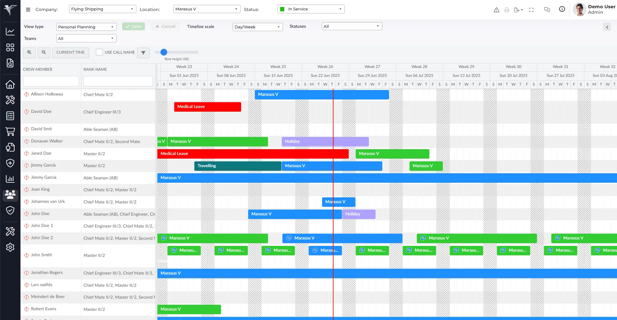Click the printer icon in header

coord(507,10)
